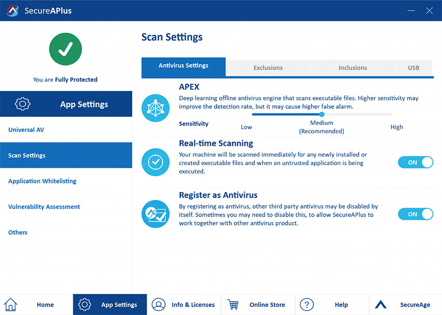Click the user profile icon for Info & Licenses
Screen dimensions: 442x315
point(159,305)
